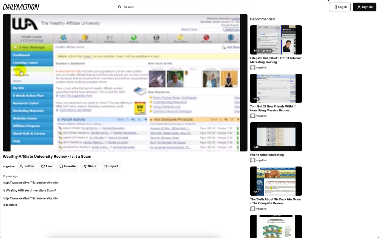Screen dimensions: 379x238
Task: Click the vogelinc avatar under Lifepath video
Action: [253, 67]
